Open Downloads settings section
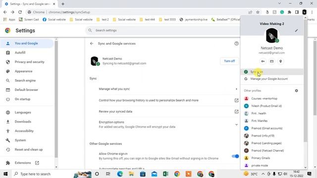The width and height of the screenshot is (317, 178). pyautogui.click(x=27, y=122)
